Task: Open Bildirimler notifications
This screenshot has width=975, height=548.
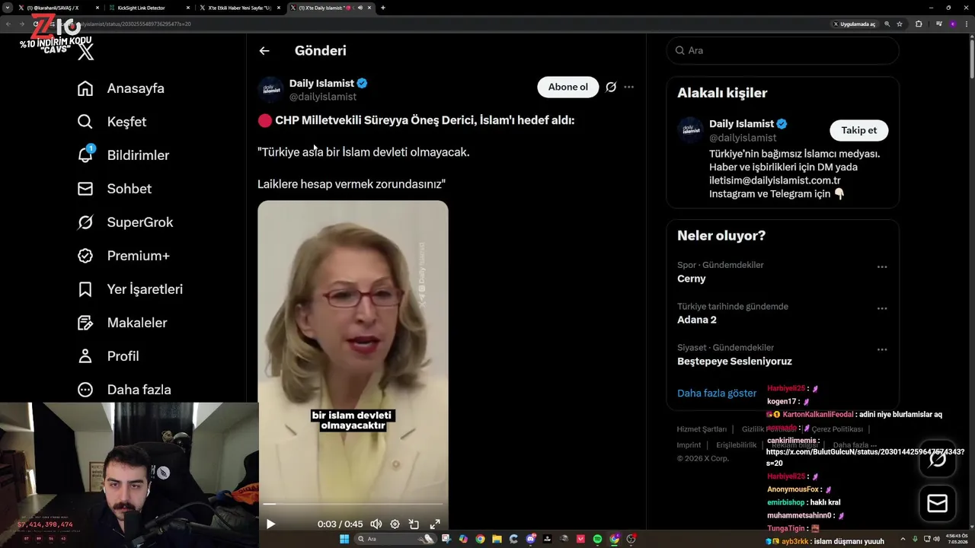Action: pyautogui.click(x=123, y=155)
